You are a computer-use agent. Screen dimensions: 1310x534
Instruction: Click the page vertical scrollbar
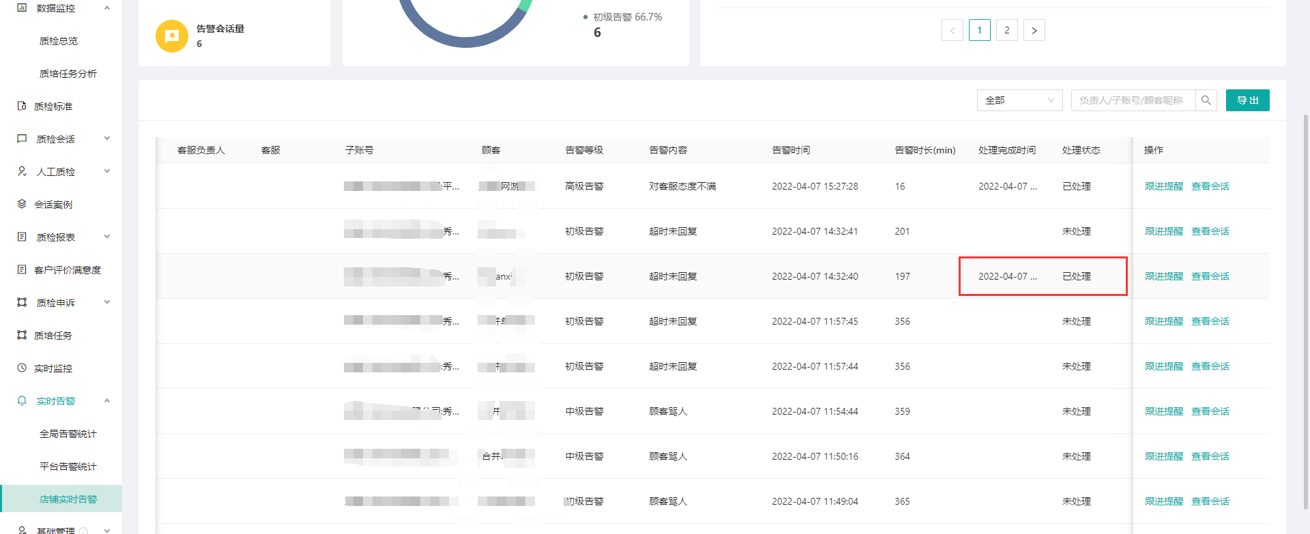[x=1306, y=310]
